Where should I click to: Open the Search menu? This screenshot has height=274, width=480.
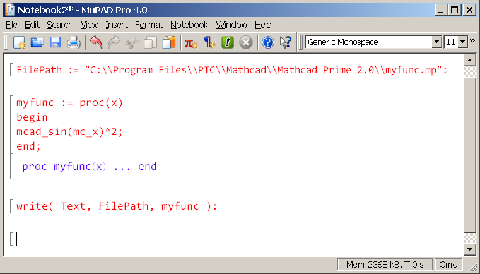(60, 25)
